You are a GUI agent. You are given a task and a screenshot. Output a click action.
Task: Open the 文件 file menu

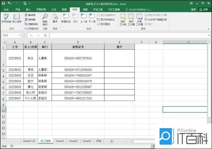pos(6,10)
